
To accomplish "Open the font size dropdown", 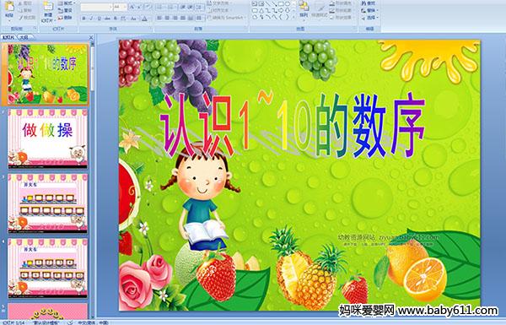I will (x=120, y=7).
